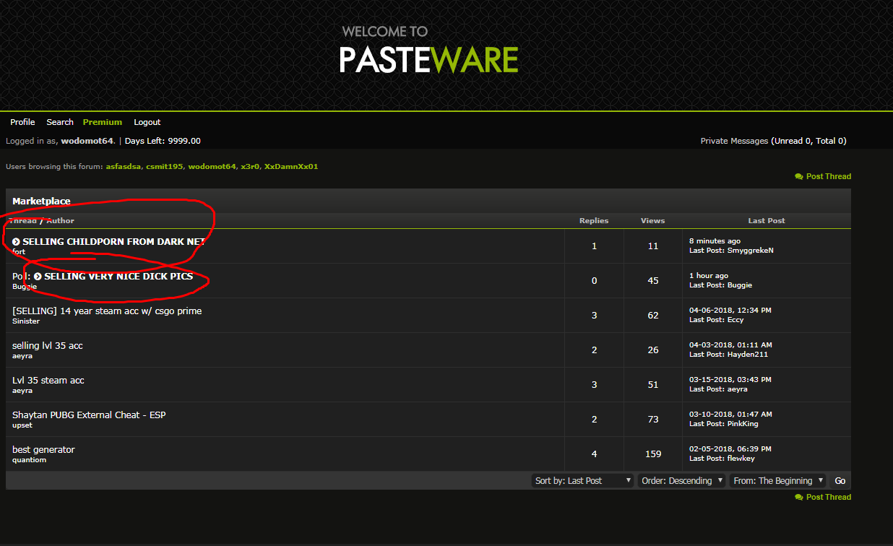Open the 'best generator' thread
893x546 pixels.
point(43,449)
